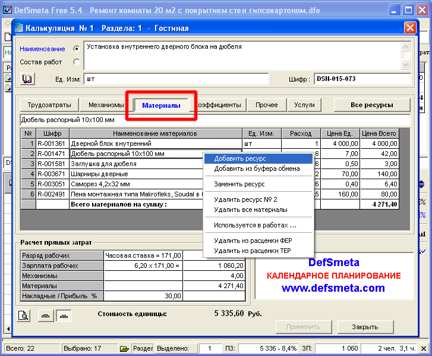Image resolution: width=432 pixels, height=356 pixels.
Task: Choose Добавить ресурс from context menu
Action: [x=240, y=158]
